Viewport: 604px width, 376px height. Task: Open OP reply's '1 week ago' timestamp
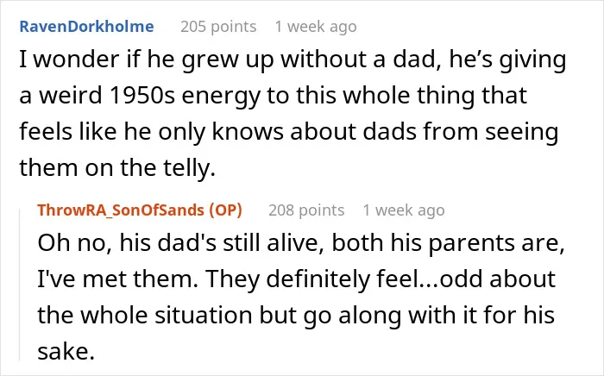[404, 210]
